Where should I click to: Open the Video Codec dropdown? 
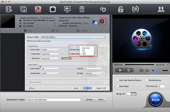pos(50,50)
